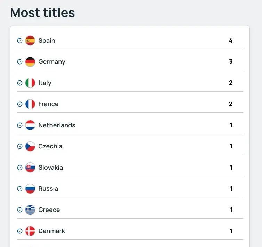This screenshot has height=247, width=262.
Task: Expand the Russia row chevron
Action: (20, 189)
